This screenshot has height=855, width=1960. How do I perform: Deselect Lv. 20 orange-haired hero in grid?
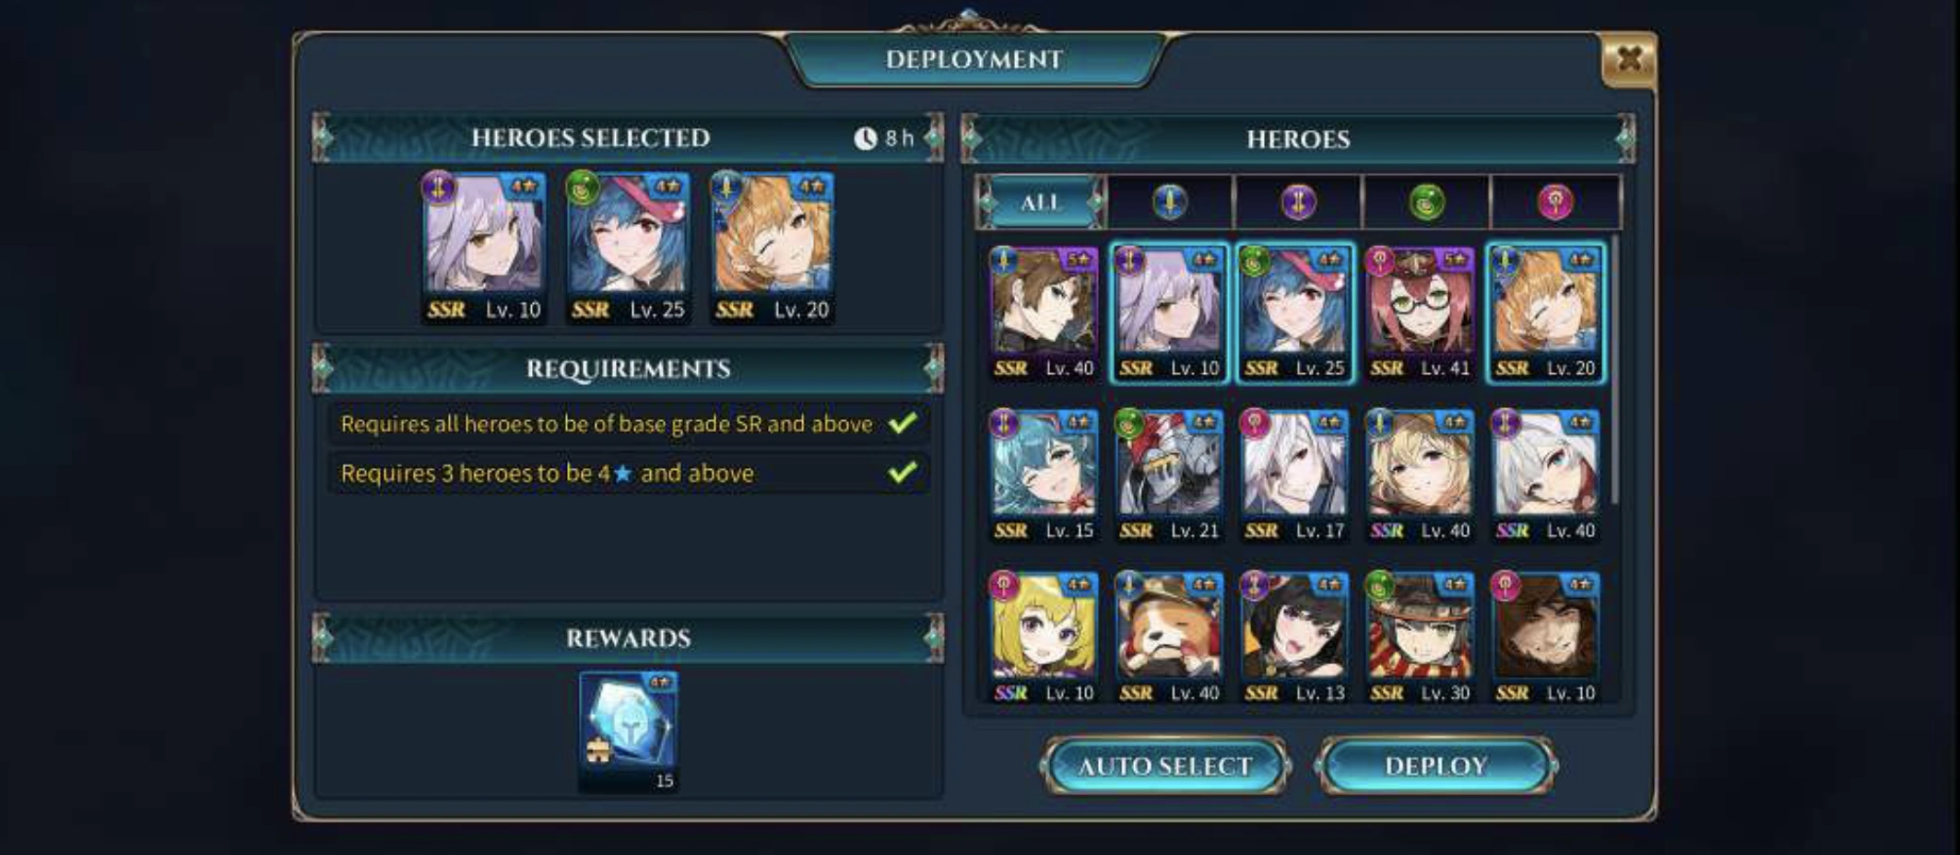click(1545, 313)
